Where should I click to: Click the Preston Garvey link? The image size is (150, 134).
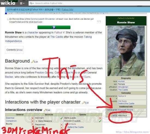(x=44, y=72)
